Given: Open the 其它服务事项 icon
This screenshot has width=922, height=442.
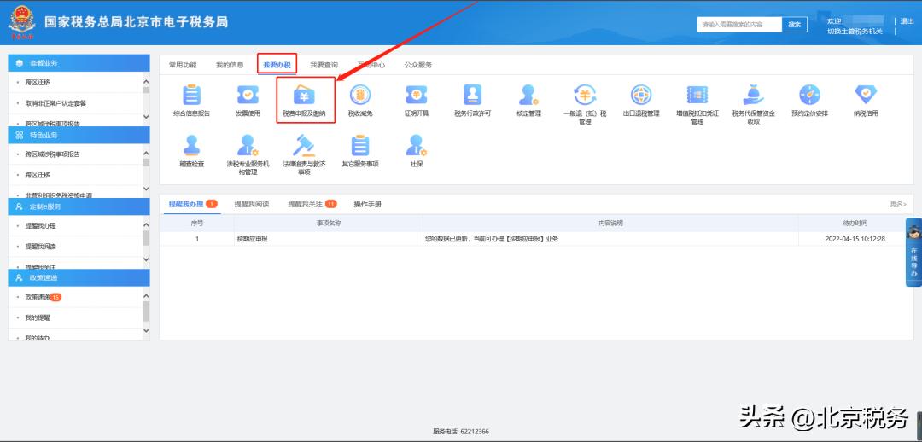Looking at the screenshot, I should (x=360, y=145).
